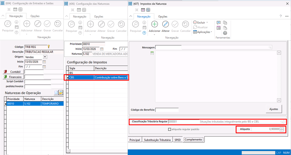Click the Alterar pencil icon in t07 window
291x155 pixels.
(165, 24)
